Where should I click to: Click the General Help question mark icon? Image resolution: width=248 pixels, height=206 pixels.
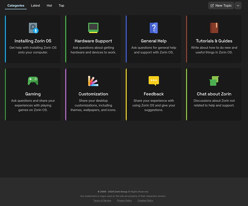click(154, 28)
